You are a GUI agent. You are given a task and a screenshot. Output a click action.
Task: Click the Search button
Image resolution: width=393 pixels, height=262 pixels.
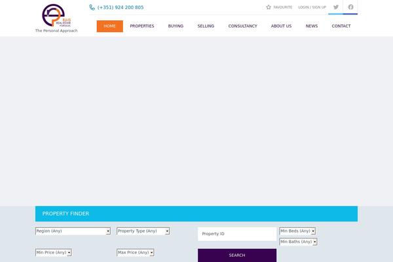pyautogui.click(x=237, y=255)
